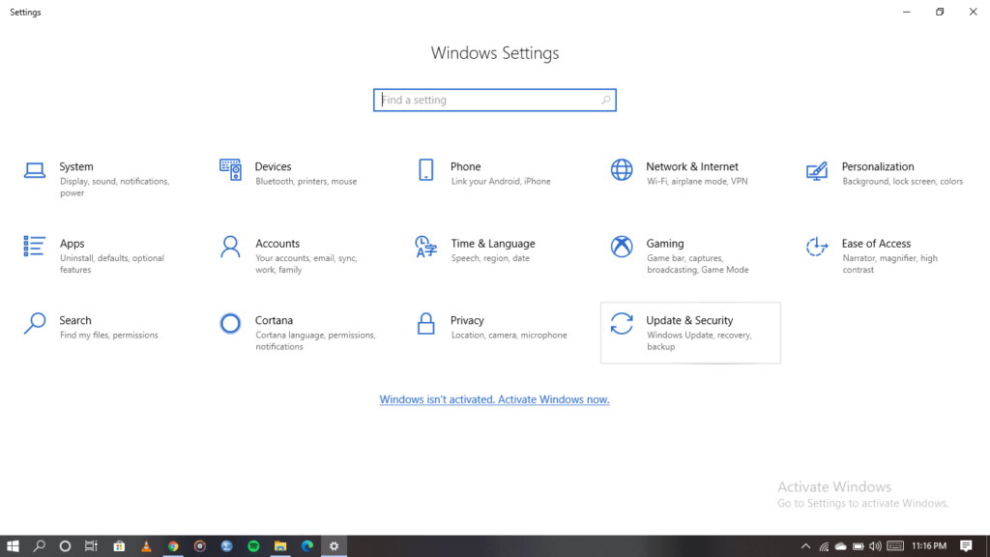Launch Cortana from the taskbar
Image resolution: width=990 pixels, height=557 pixels.
[65, 546]
